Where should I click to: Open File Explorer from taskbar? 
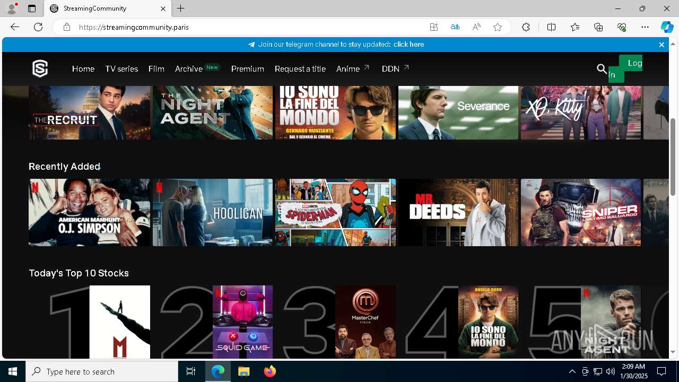point(243,371)
